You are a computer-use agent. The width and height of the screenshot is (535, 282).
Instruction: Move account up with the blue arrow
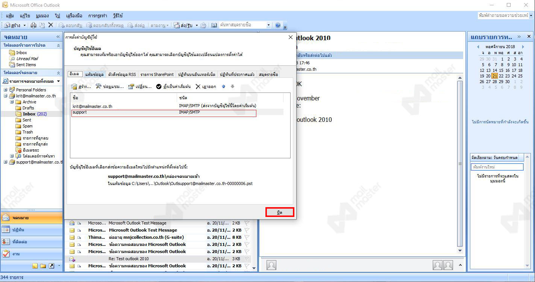click(x=224, y=86)
